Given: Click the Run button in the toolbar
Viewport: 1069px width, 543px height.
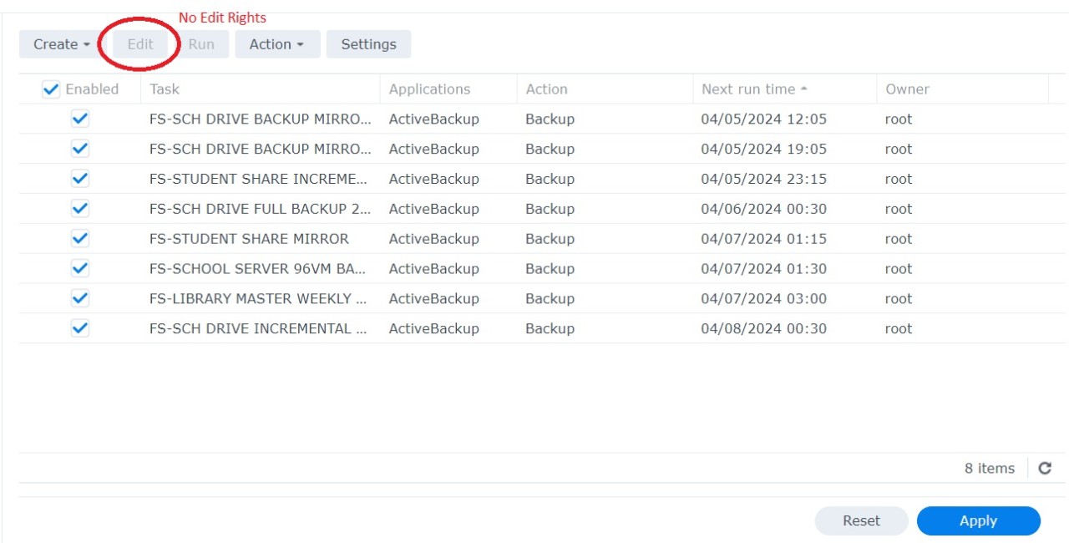Looking at the screenshot, I should (x=201, y=44).
